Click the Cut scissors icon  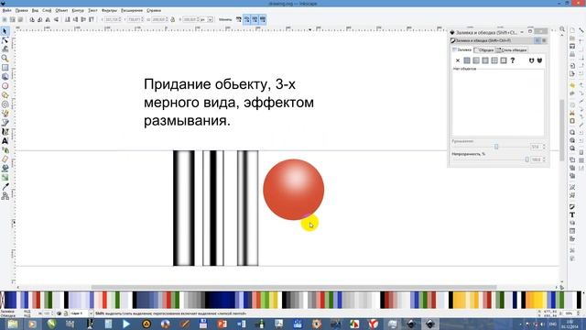tap(572, 113)
